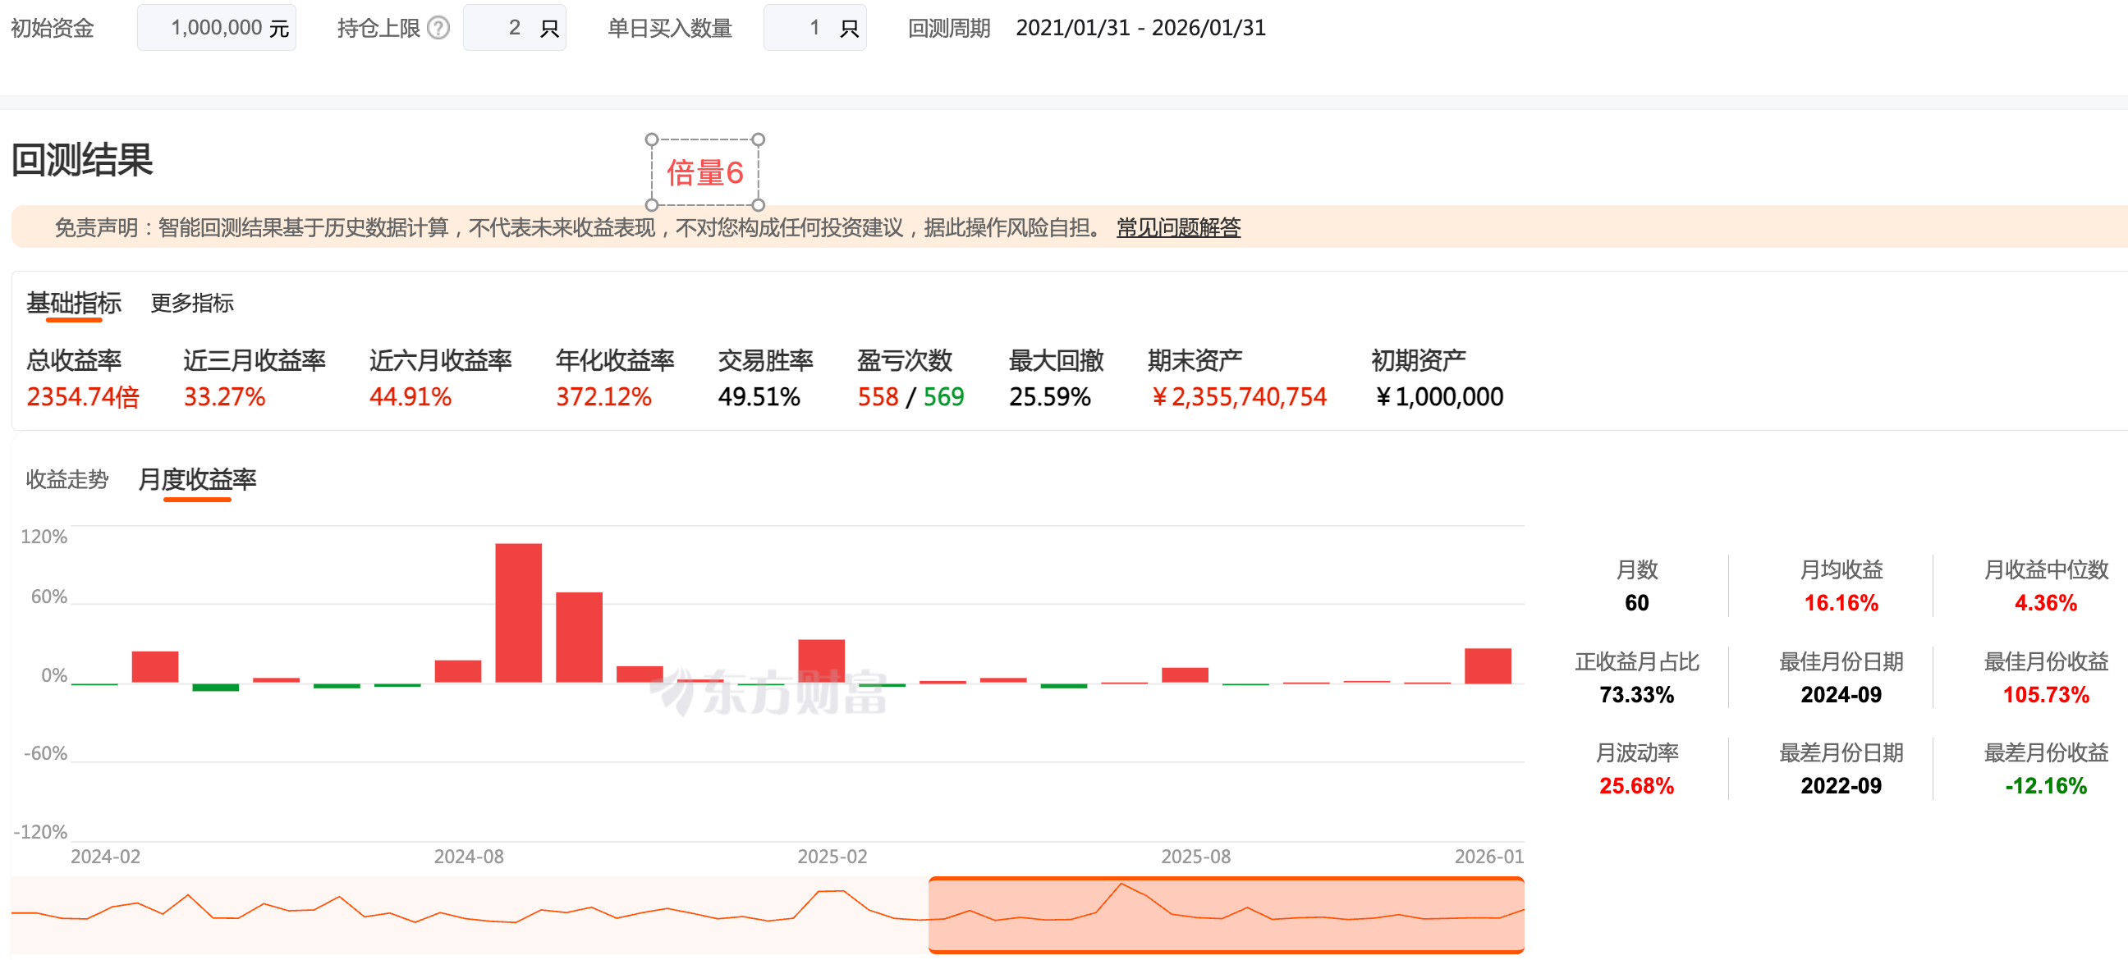Click the 单日买入数量 input field
2128x960 pixels.
click(x=814, y=28)
